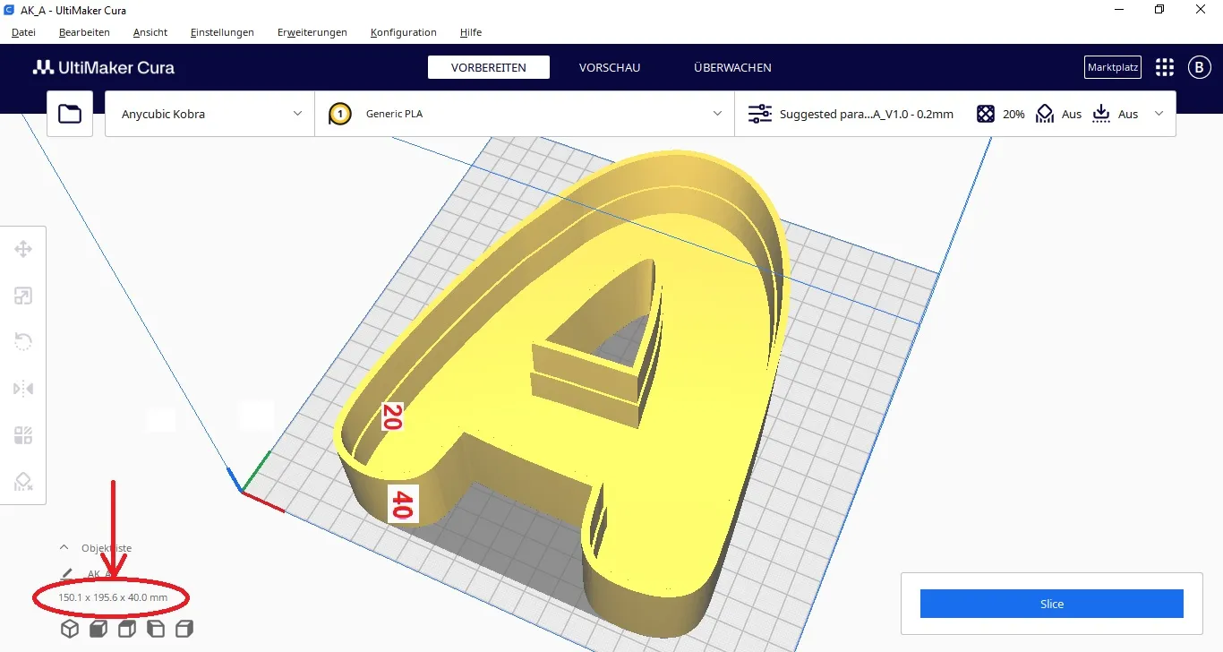Switch to the 3D view cube
The image size is (1223, 652).
[70, 629]
